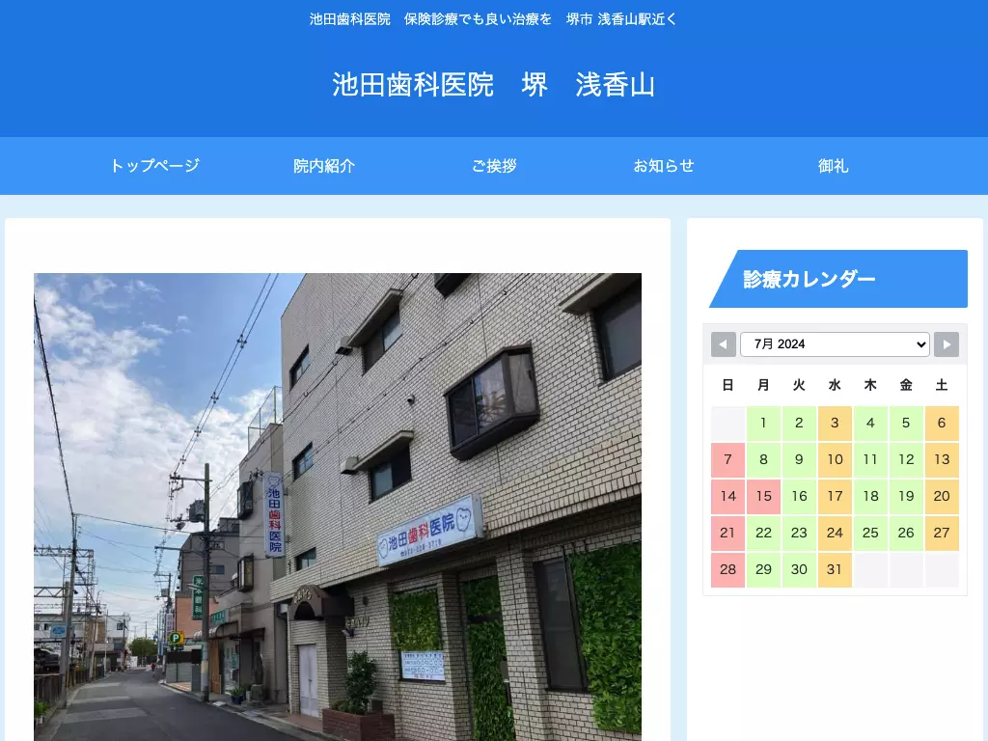Select calendar date 8

[763, 459]
